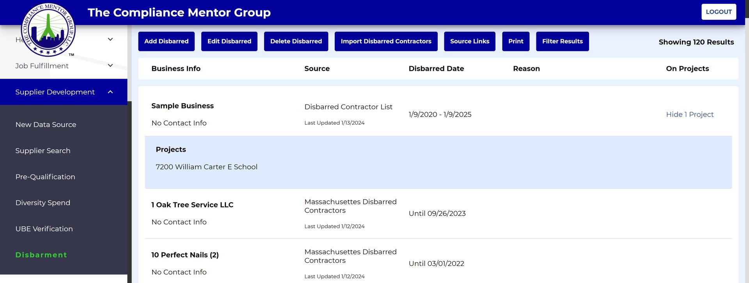This screenshot has width=749, height=283.
Task: Log out using the Logout button
Action: (x=719, y=12)
